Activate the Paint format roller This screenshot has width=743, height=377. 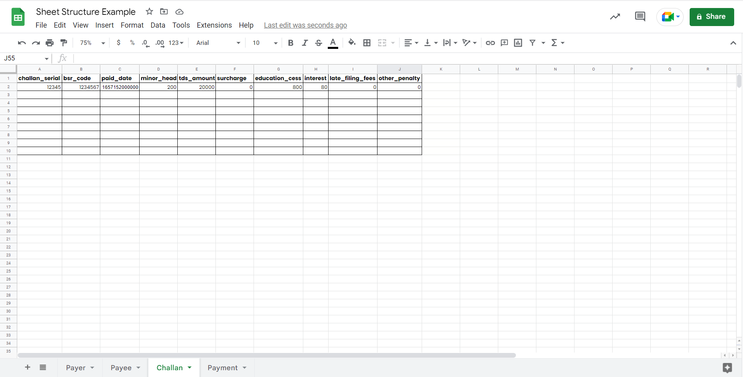pos(64,43)
